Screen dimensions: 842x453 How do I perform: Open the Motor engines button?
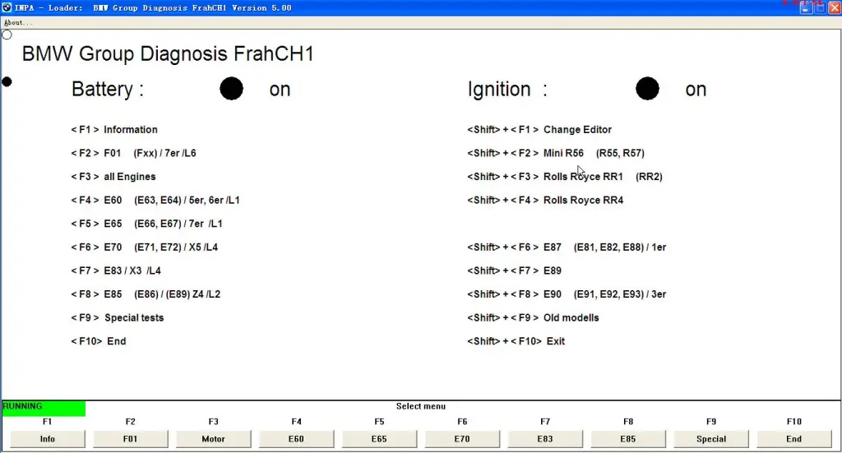(x=213, y=439)
